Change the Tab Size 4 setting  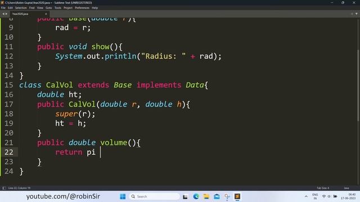pyautogui.click(x=323, y=188)
